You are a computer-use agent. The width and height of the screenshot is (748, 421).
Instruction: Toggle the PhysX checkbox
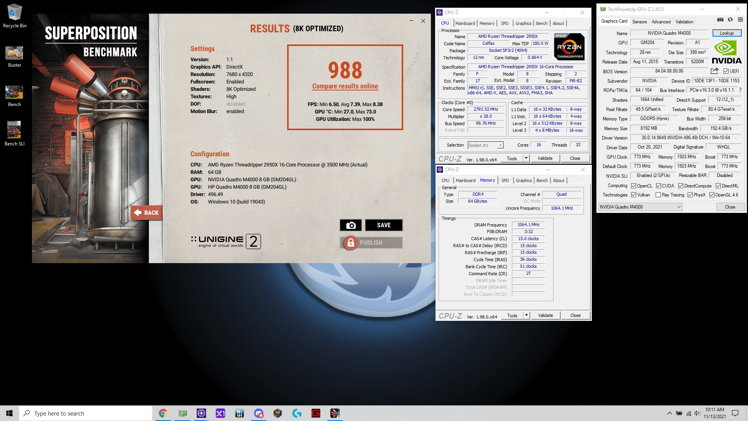[x=690, y=195]
